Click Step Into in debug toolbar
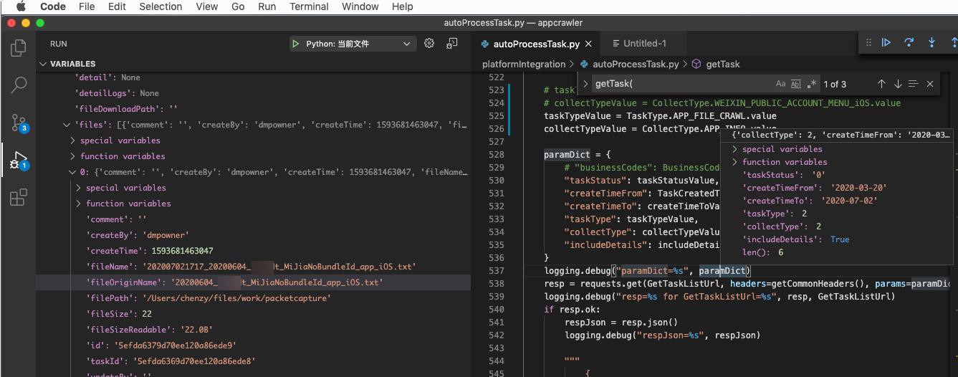 point(931,43)
